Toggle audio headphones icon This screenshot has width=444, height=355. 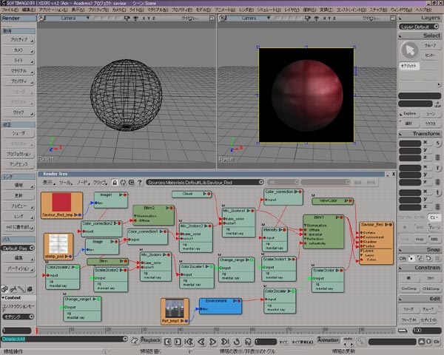[248, 342]
